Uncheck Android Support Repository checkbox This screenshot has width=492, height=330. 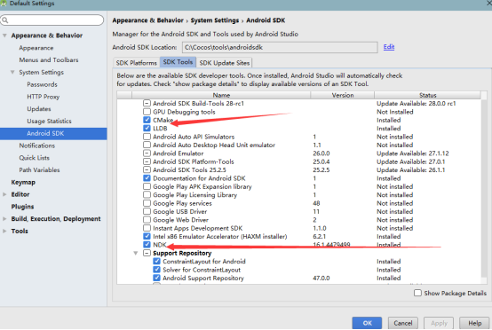click(156, 278)
